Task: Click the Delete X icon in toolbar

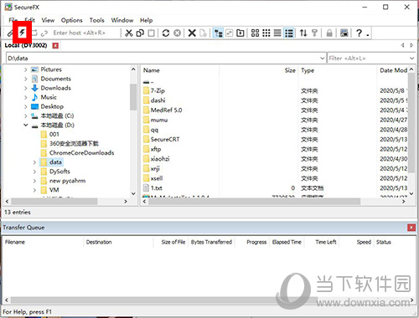Action: (192, 33)
